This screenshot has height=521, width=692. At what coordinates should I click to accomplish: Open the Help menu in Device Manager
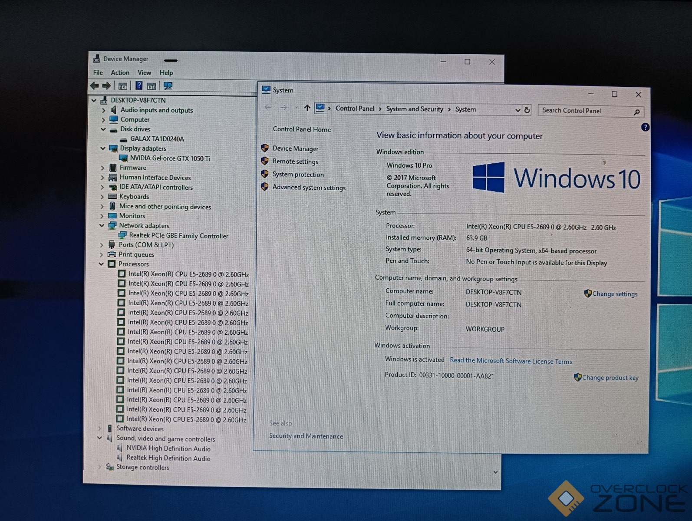(x=166, y=73)
